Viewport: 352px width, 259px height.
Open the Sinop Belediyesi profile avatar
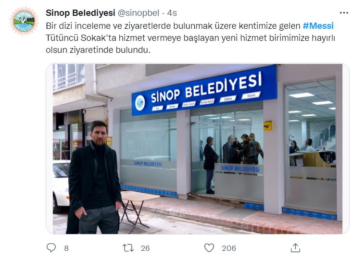(24, 21)
